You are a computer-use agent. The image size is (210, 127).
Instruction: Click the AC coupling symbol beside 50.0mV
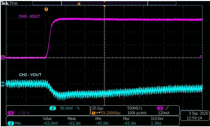[78, 108]
